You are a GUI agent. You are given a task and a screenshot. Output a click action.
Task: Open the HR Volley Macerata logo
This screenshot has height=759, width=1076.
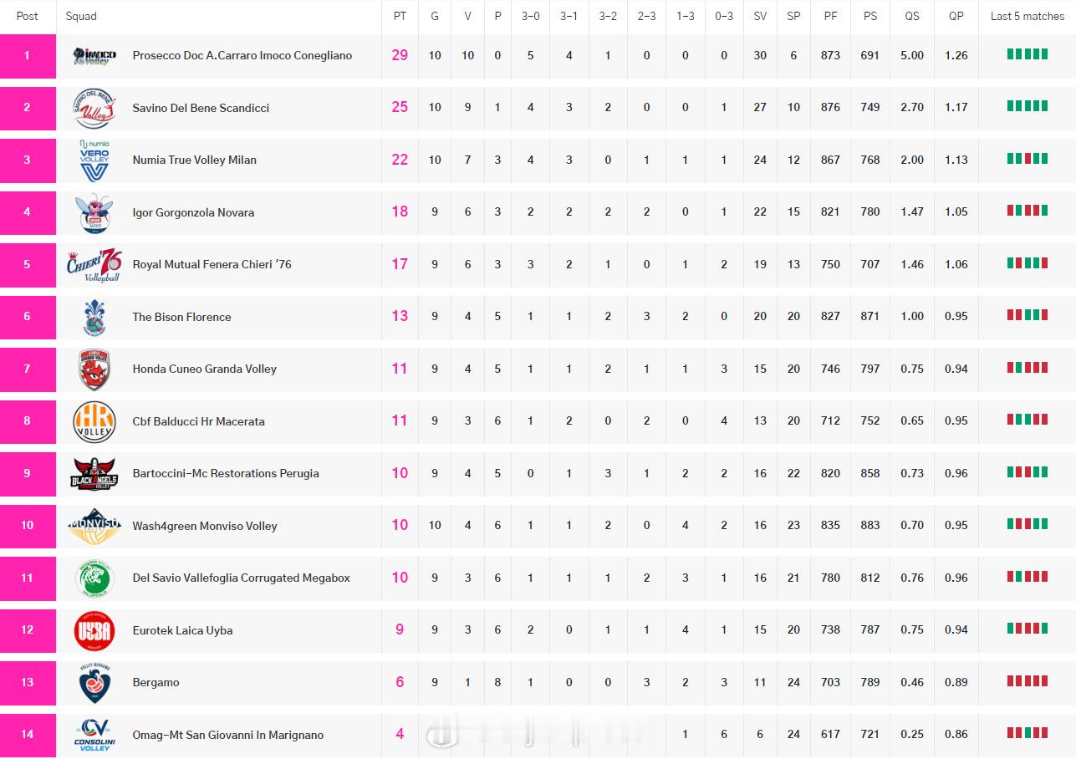tap(94, 421)
